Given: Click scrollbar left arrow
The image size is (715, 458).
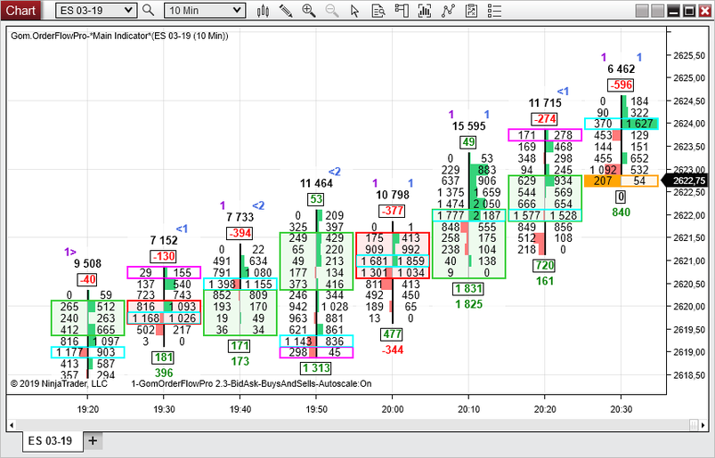Looking at the screenshot, I should click(x=12, y=425).
